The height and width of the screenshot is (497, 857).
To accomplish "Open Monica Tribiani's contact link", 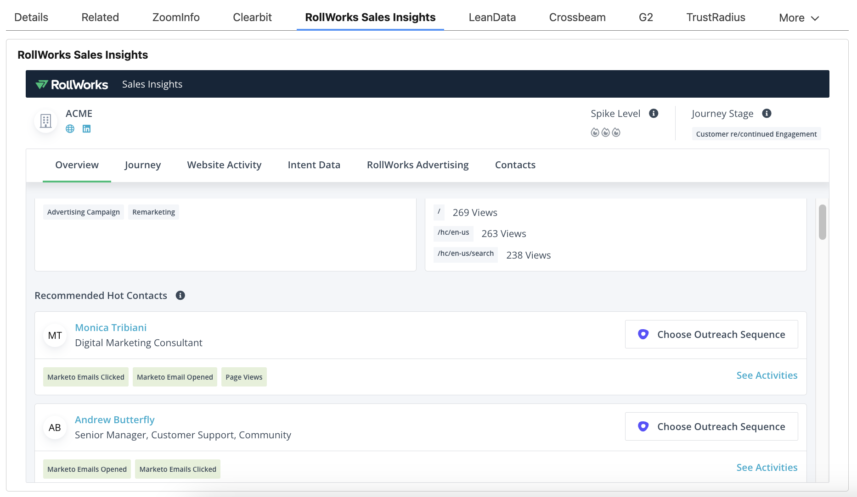I will click(x=111, y=327).
